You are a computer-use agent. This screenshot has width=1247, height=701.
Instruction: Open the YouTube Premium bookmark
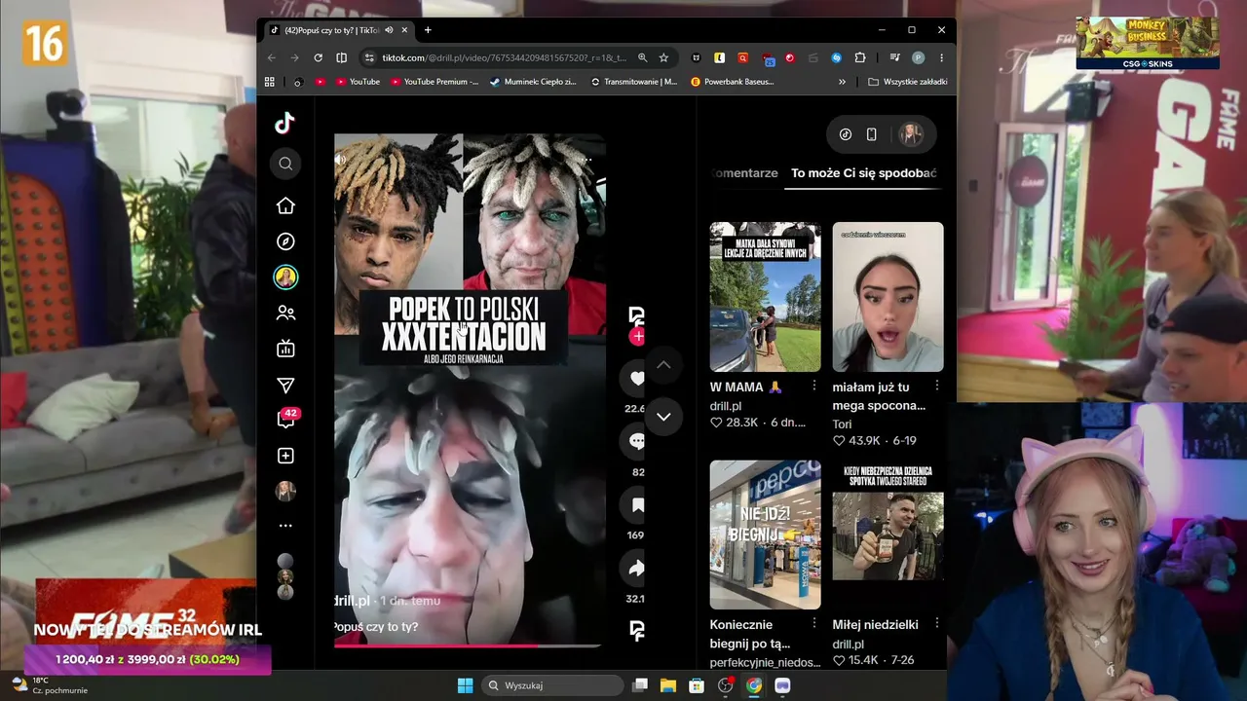434,82
